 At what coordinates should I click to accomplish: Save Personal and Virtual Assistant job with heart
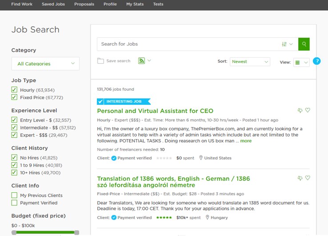(x=308, y=110)
